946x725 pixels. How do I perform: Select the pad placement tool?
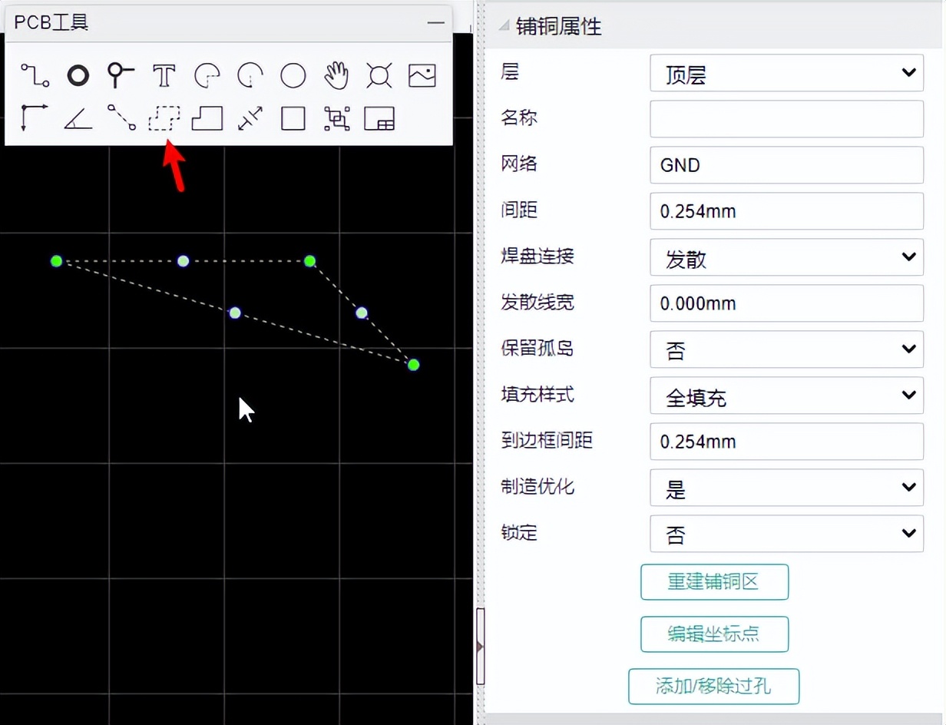(x=119, y=74)
